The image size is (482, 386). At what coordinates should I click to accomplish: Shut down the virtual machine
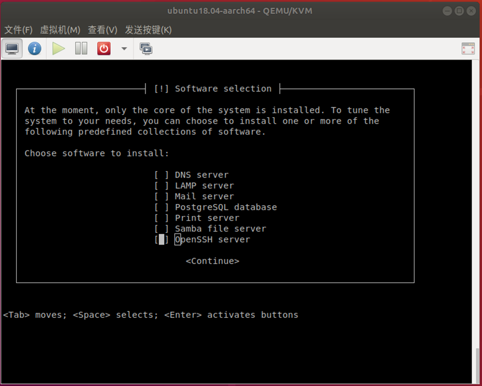(104, 49)
